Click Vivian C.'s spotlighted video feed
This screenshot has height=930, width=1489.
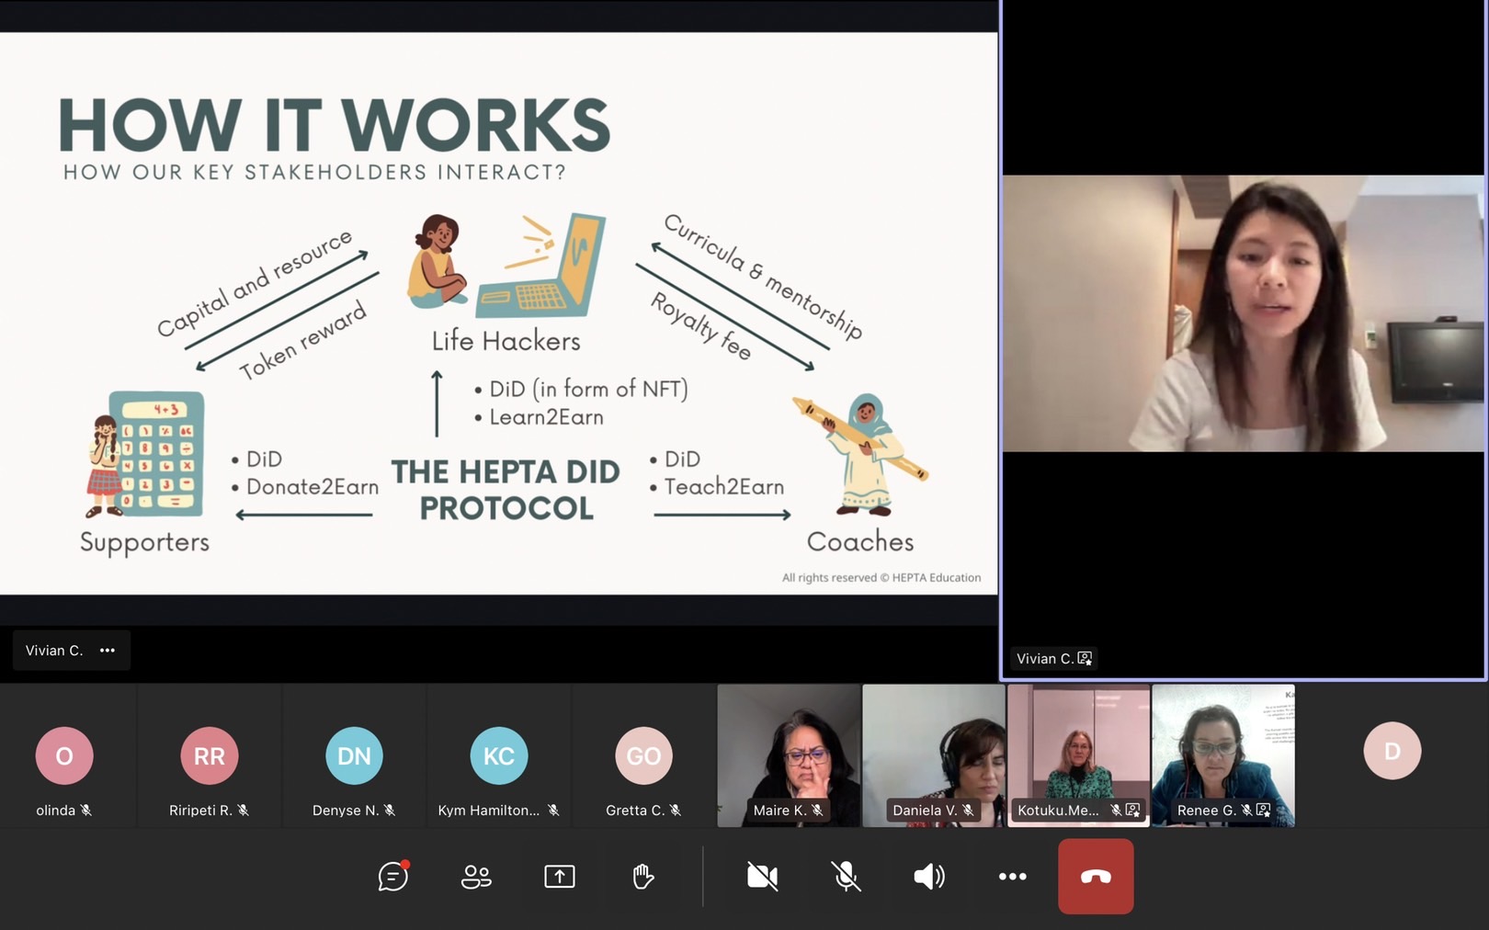[1243, 313]
